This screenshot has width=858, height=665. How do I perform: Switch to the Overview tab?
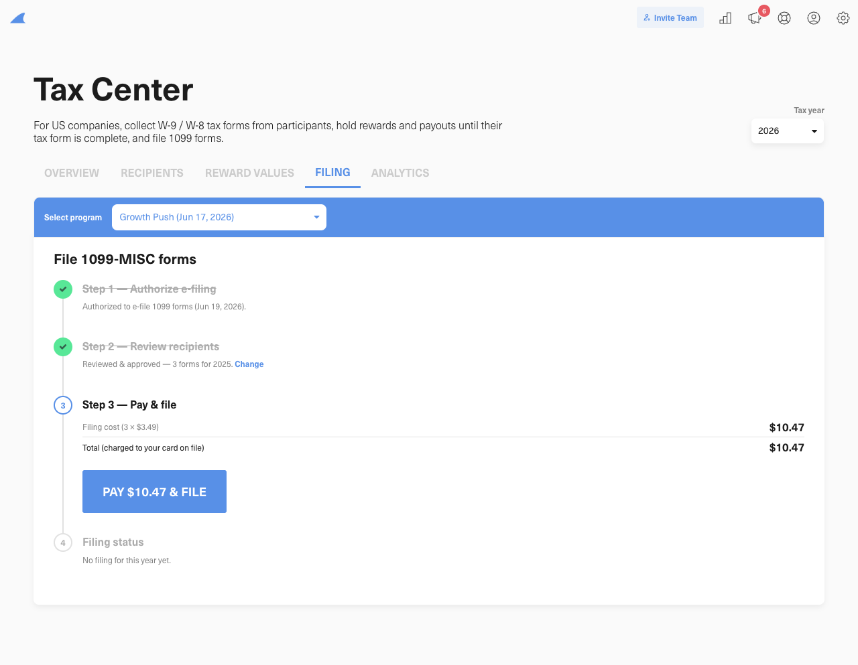72,173
